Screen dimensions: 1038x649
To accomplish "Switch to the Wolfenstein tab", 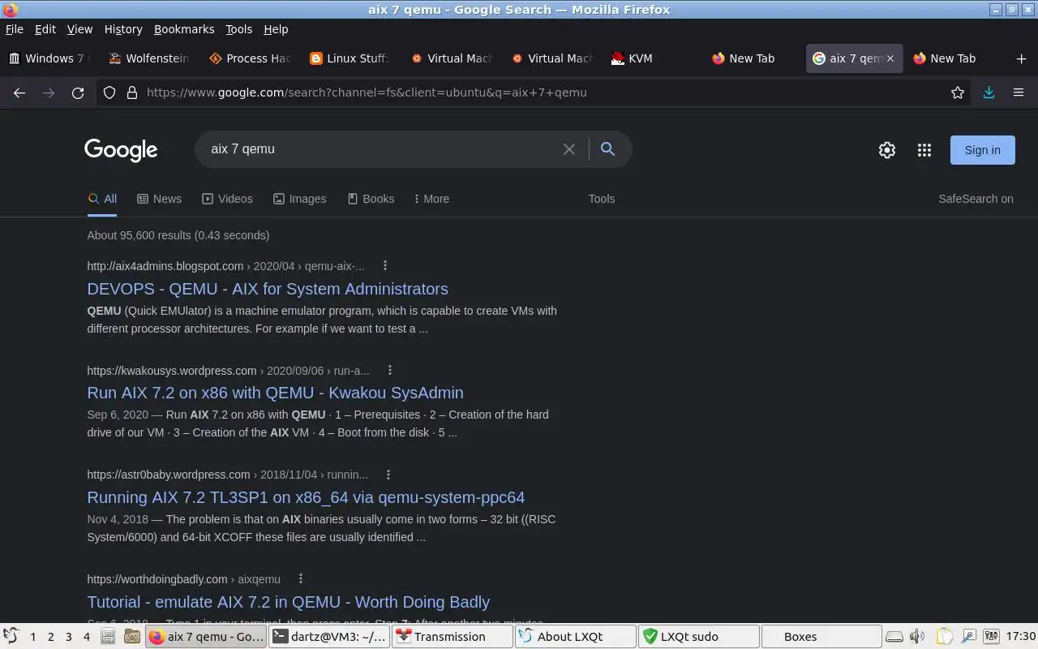I will pos(149,58).
